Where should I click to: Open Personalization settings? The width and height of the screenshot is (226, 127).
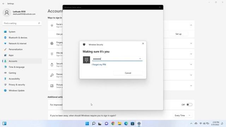[x=22, y=49]
